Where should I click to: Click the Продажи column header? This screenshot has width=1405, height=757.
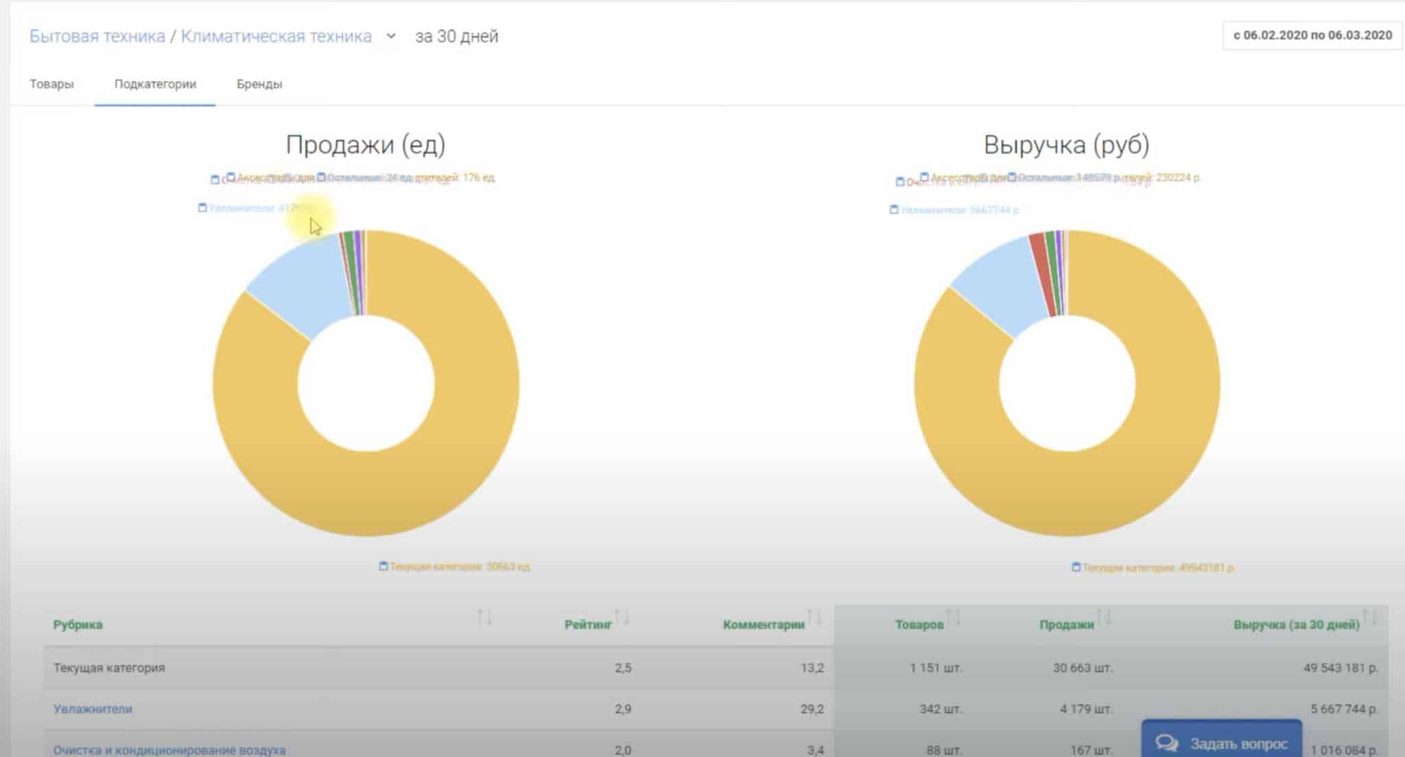(x=1066, y=625)
